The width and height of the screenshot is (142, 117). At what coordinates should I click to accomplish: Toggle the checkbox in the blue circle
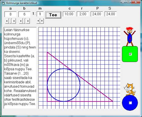coord(130,103)
